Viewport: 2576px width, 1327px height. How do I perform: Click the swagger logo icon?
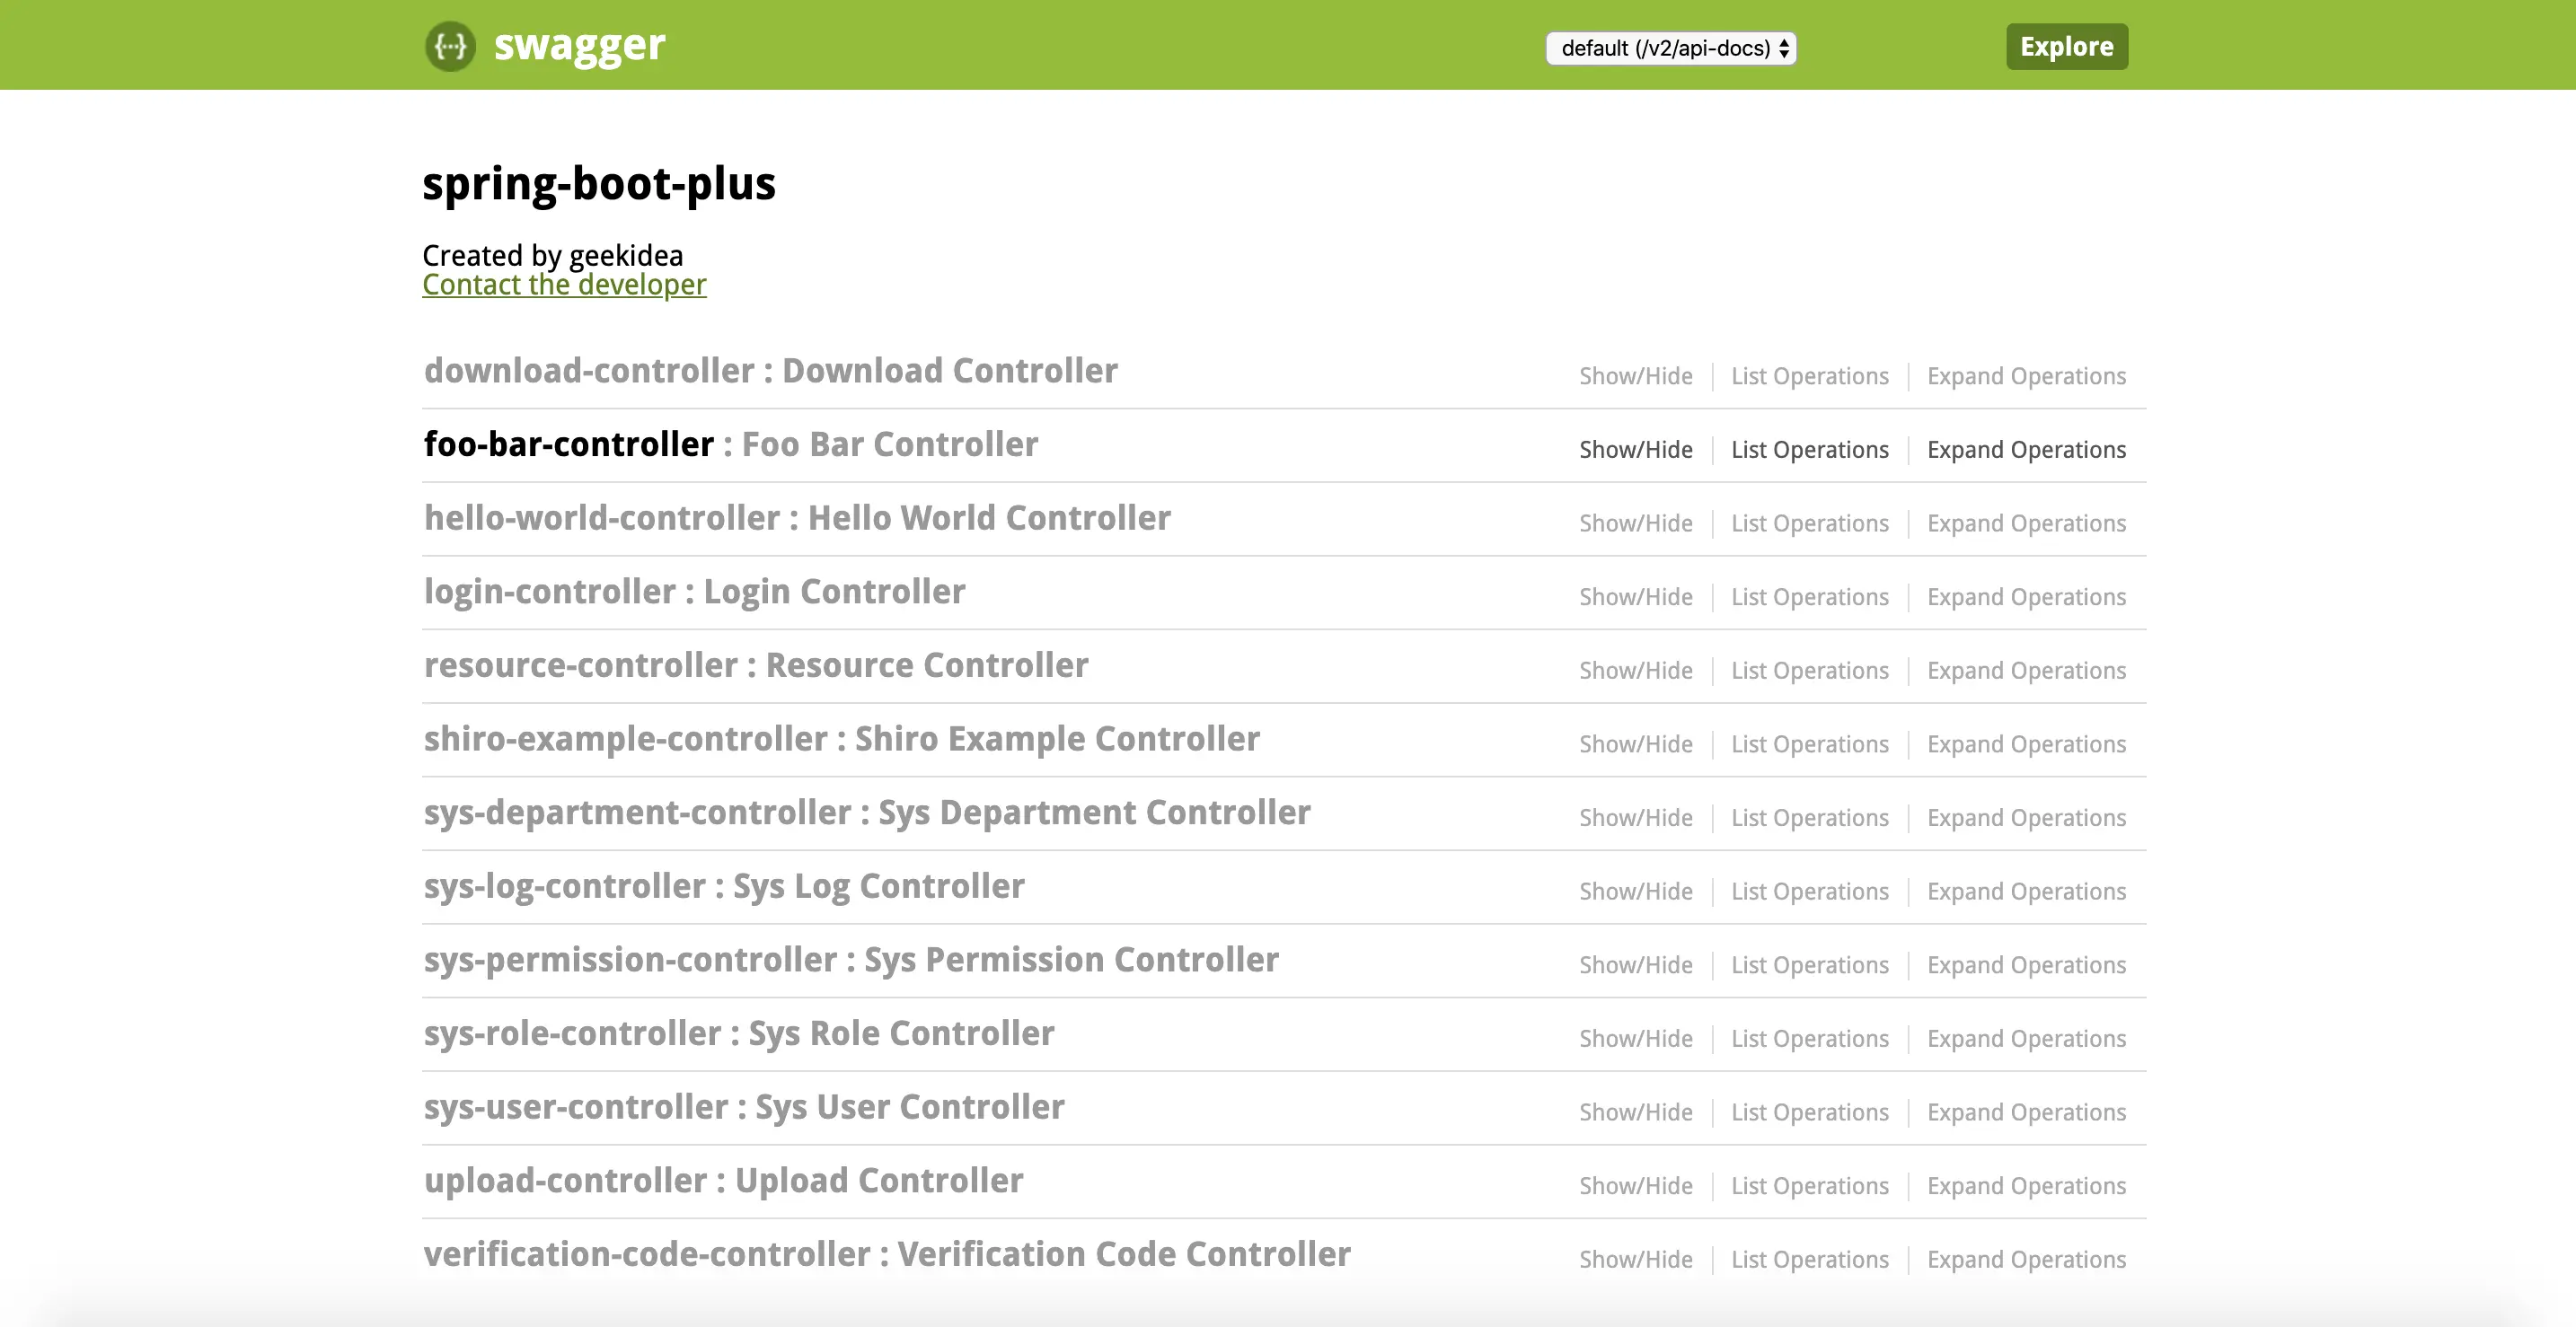click(x=450, y=46)
